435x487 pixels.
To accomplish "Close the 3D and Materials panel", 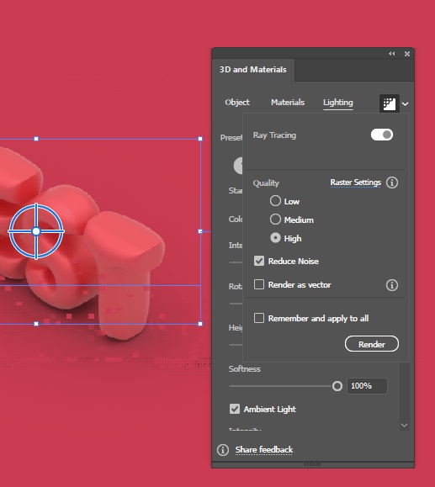I will (x=407, y=54).
